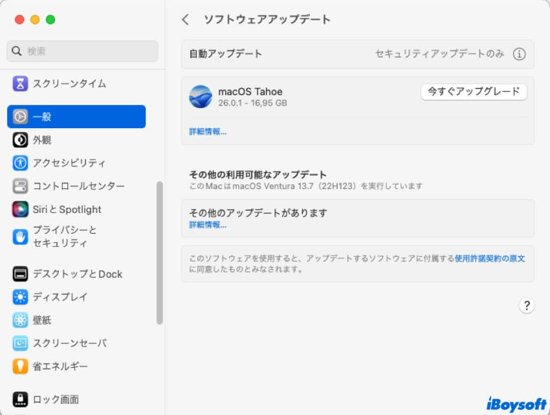Click the 検索 search field
The image size is (550, 415).
pos(83,51)
